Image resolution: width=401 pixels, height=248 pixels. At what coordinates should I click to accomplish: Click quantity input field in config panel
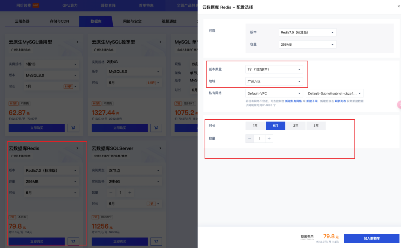tap(259, 139)
